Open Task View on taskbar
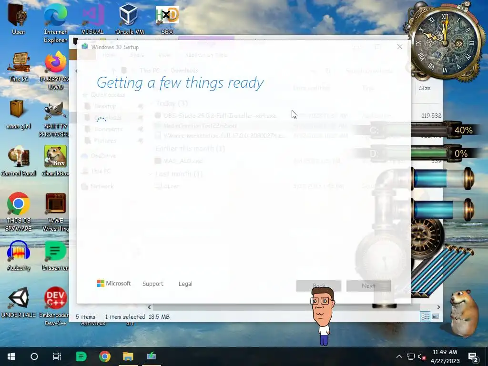Viewport: 488px width, 366px height. pyautogui.click(x=57, y=356)
